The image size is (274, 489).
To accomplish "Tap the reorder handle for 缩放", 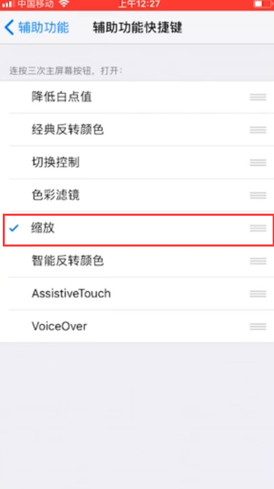I will (258, 228).
